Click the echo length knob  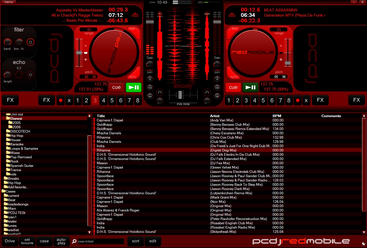pos(7,75)
